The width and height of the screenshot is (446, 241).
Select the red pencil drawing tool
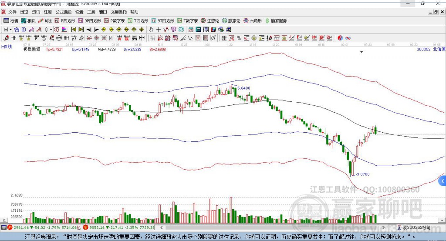pyautogui.click(x=6, y=38)
